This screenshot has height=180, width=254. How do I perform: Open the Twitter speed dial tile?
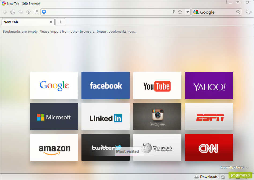pyautogui.click(x=106, y=147)
